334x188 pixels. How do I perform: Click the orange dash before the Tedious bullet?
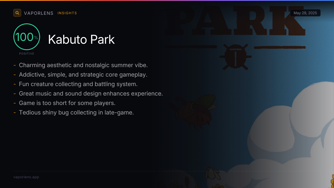[14, 113]
